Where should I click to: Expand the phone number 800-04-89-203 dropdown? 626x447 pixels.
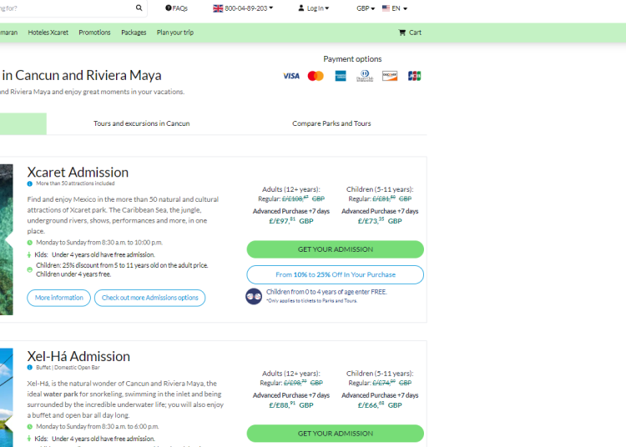click(243, 8)
